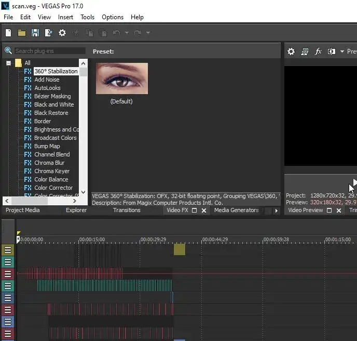The height and width of the screenshot is (341, 357).
Task: Click the plug-in search magnifier icon
Action: point(8,50)
